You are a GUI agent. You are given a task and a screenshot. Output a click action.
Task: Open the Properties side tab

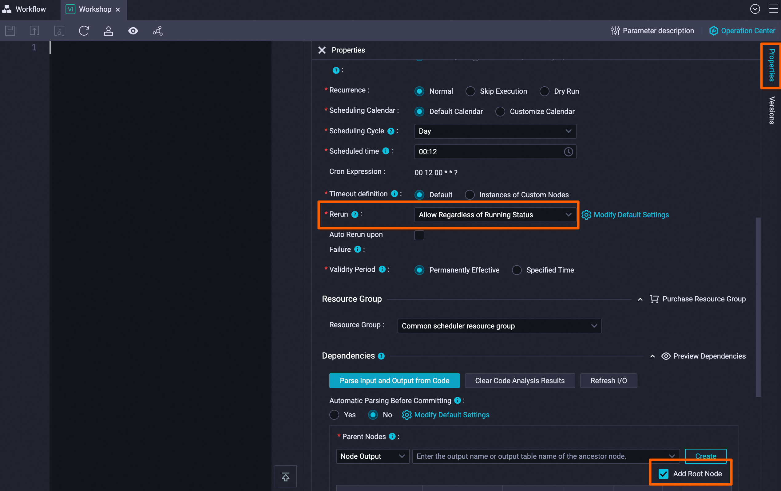click(x=771, y=65)
